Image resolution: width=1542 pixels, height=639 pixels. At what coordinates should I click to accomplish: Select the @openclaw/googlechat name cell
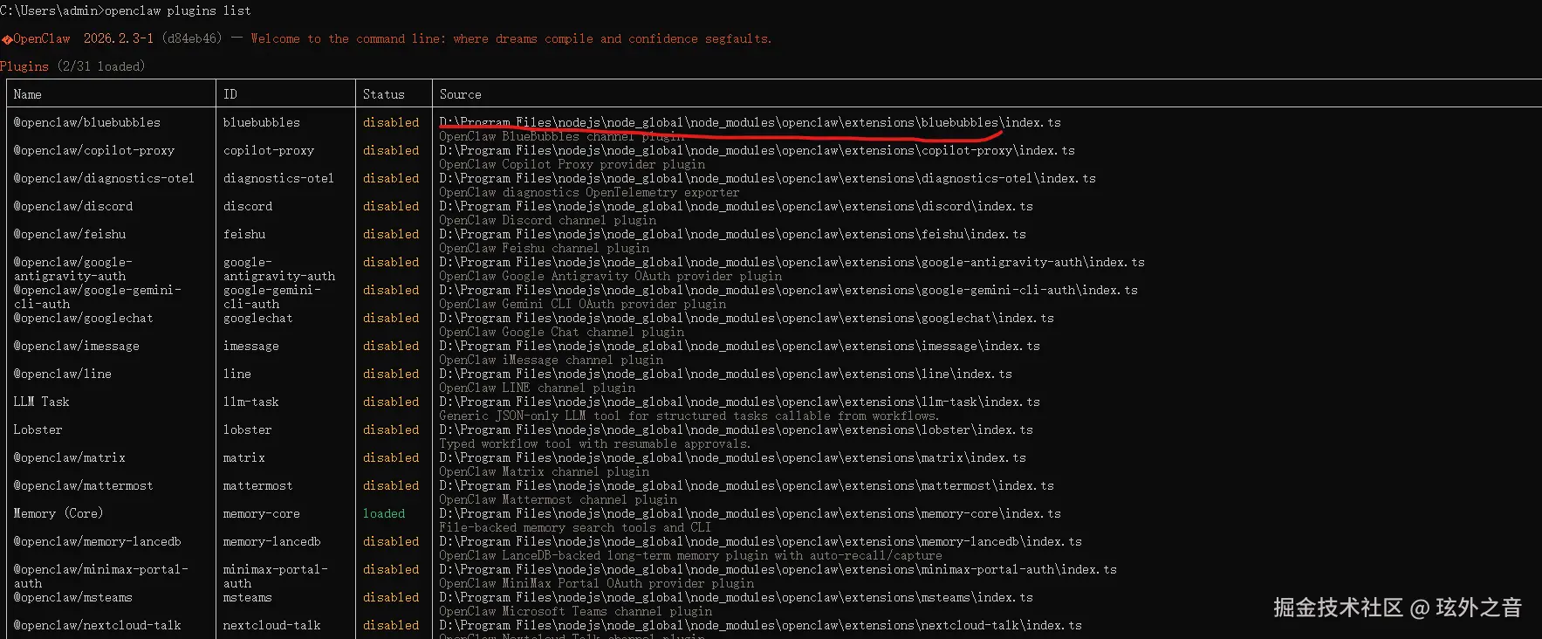click(84, 318)
